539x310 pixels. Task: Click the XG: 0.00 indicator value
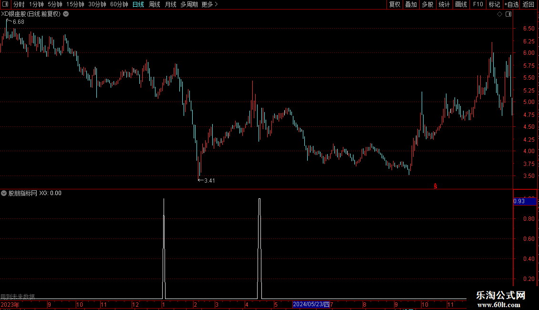pos(50,193)
